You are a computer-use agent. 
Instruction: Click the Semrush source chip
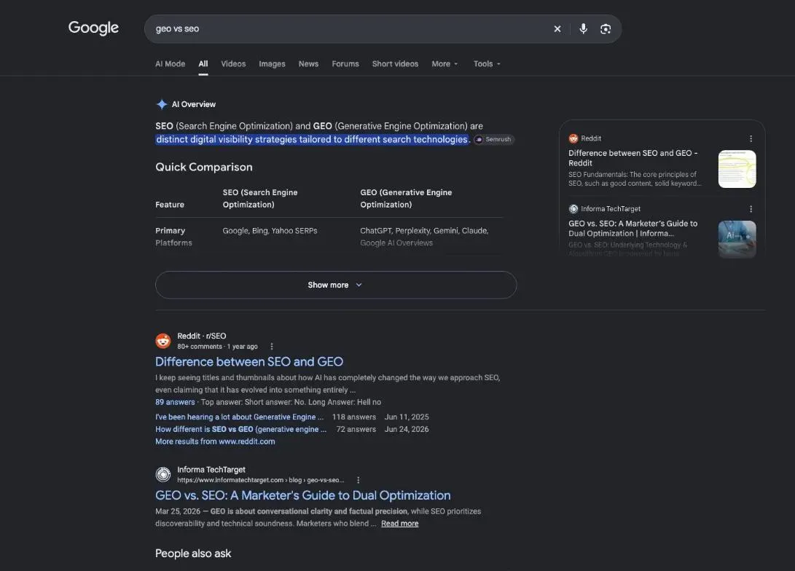(494, 139)
